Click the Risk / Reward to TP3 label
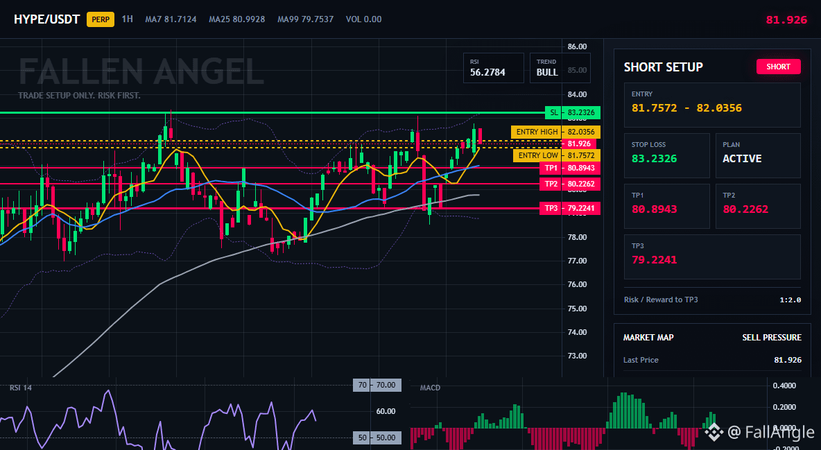Image resolution: width=821 pixels, height=450 pixels. [661, 300]
